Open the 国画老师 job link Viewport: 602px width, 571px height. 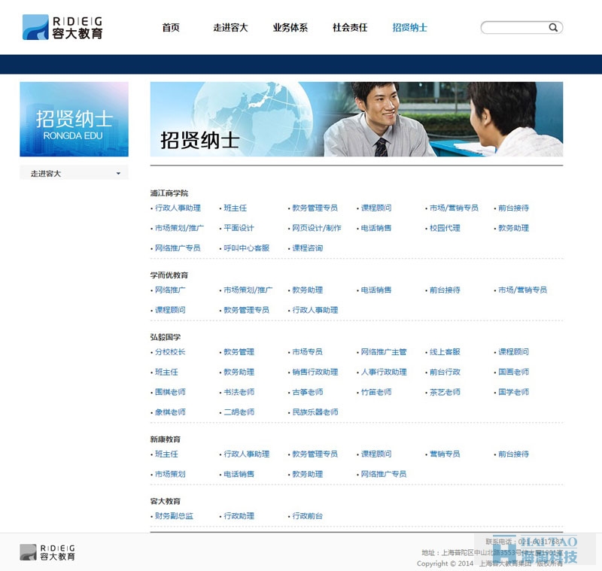coord(513,372)
